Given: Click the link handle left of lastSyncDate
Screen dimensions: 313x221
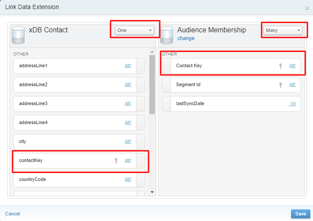Looking at the screenshot, I should pyautogui.click(x=167, y=104).
